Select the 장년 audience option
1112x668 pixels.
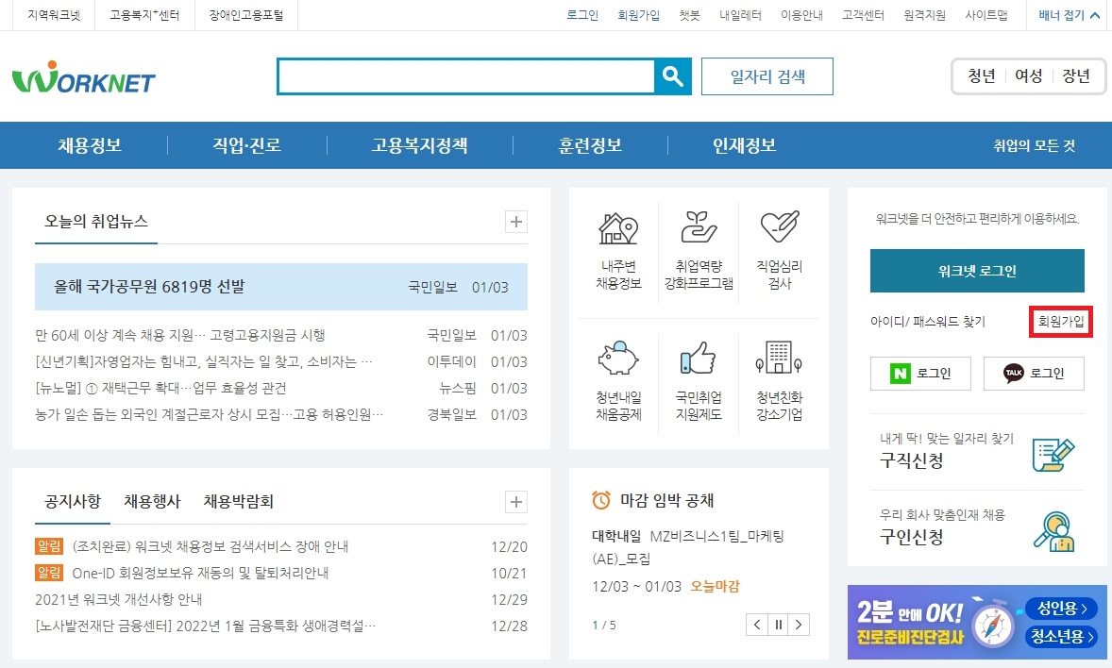1076,75
